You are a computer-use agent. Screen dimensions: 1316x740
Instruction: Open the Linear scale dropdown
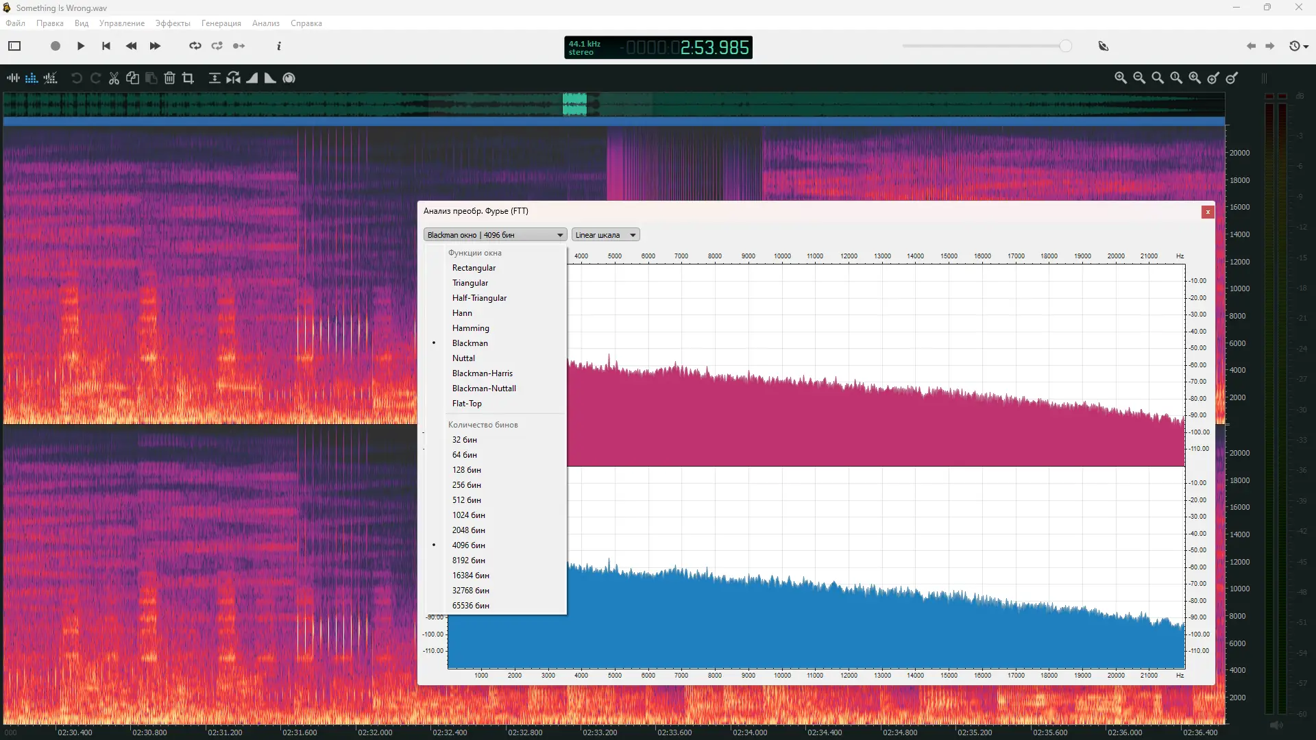pos(605,235)
